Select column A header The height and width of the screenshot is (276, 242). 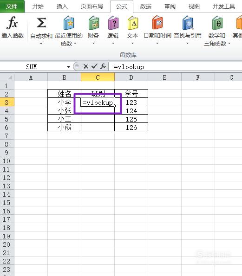(x=31, y=77)
